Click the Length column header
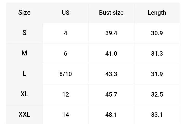The height and width of the screenshot is (124, 187). pyautogui.click(x=157, y=13)
